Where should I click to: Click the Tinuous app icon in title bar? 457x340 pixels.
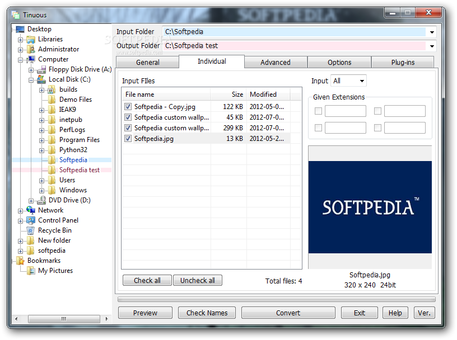pos(16,15)
